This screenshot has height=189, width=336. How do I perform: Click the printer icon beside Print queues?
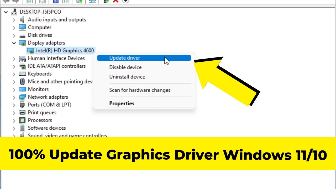(22, 113)
